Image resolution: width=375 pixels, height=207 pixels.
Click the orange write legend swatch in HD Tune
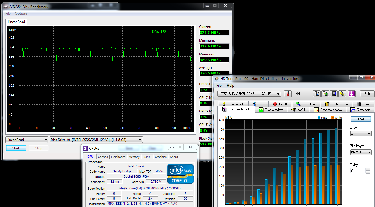[x=332, y=118]
